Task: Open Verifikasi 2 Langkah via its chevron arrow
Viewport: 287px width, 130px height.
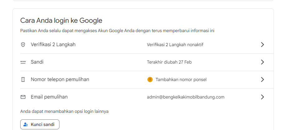Action: tap(262, 45)
